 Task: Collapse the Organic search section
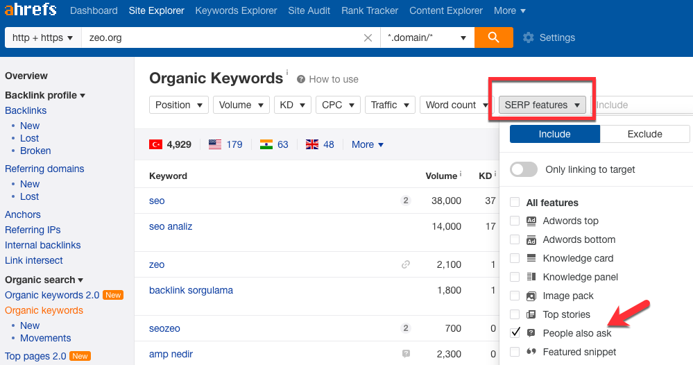44,280
